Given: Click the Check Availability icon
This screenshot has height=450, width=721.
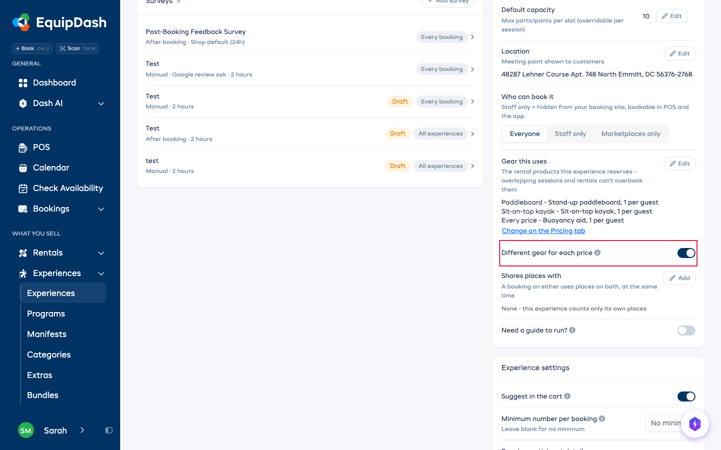Looking at the screenshot, I should [x=23, y=188].
